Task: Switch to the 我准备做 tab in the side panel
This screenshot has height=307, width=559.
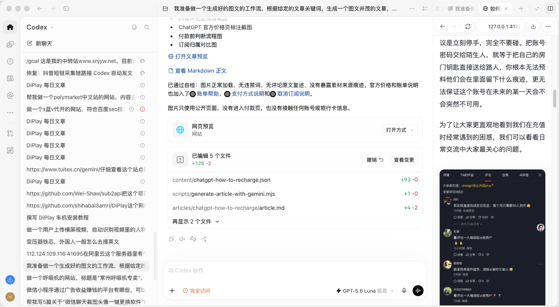Action: [x=462, y=9]
